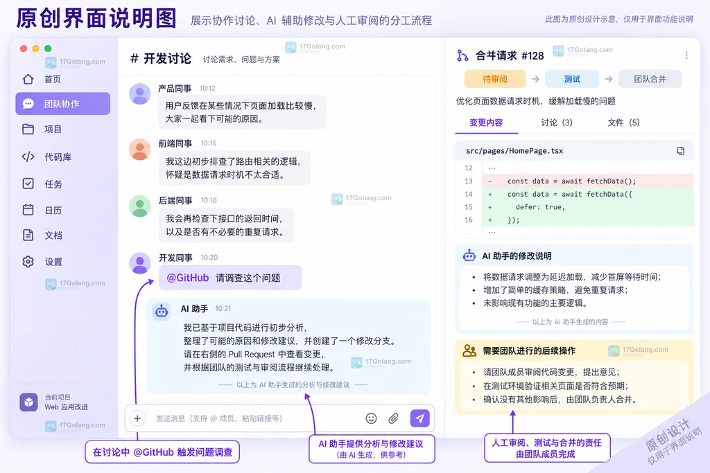Open the 代码库 code brackets icon
This screenshot has height=473, width=710.
(28, 157)
